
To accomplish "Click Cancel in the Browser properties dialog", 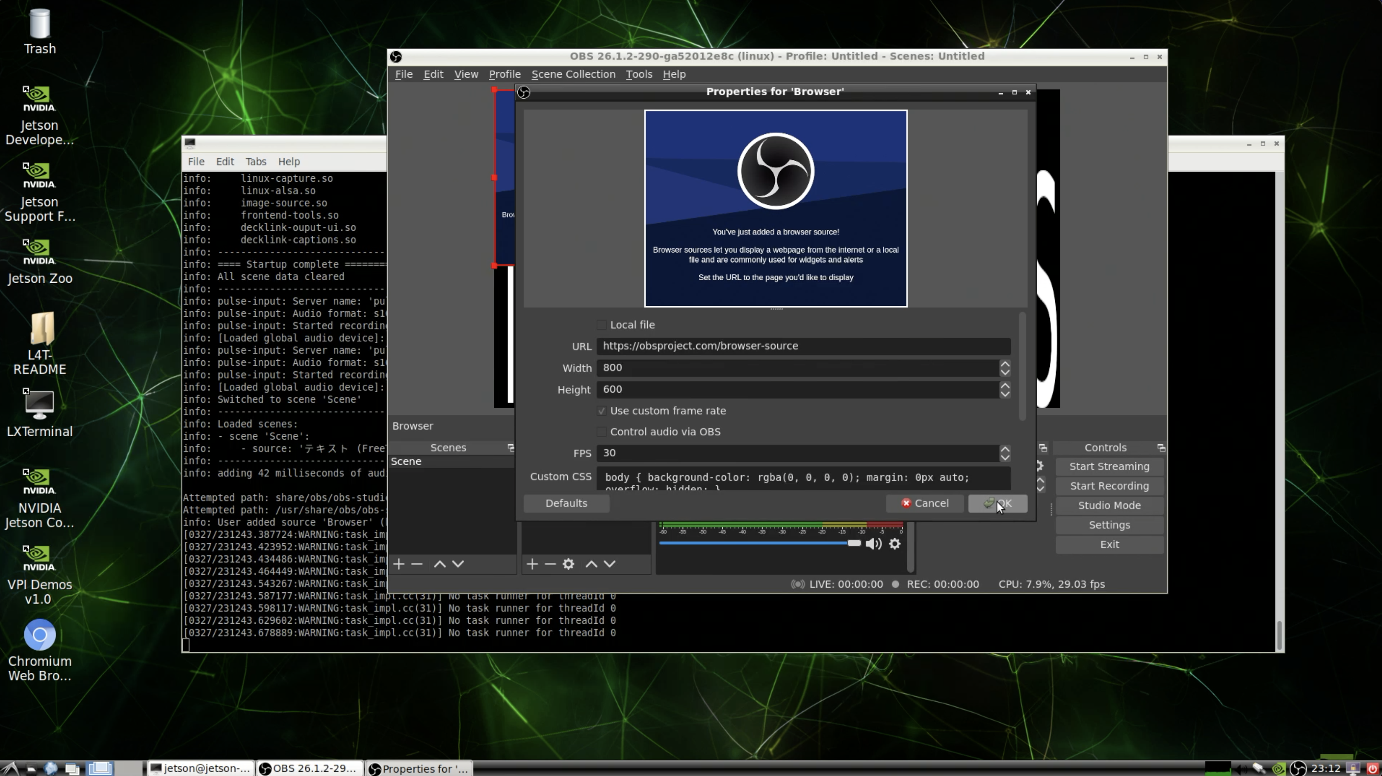I will pyautogui.click(x=925, y=504).
